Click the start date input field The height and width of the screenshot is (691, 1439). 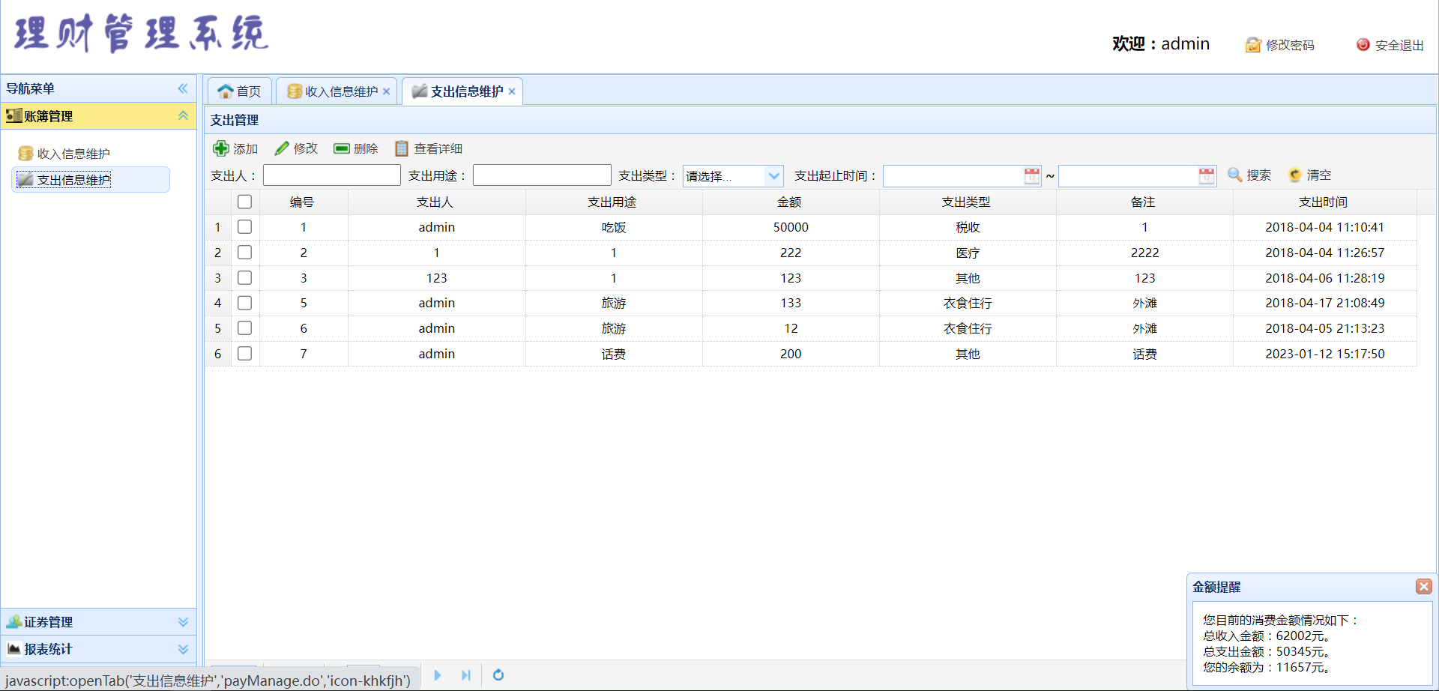pos(953,176)
